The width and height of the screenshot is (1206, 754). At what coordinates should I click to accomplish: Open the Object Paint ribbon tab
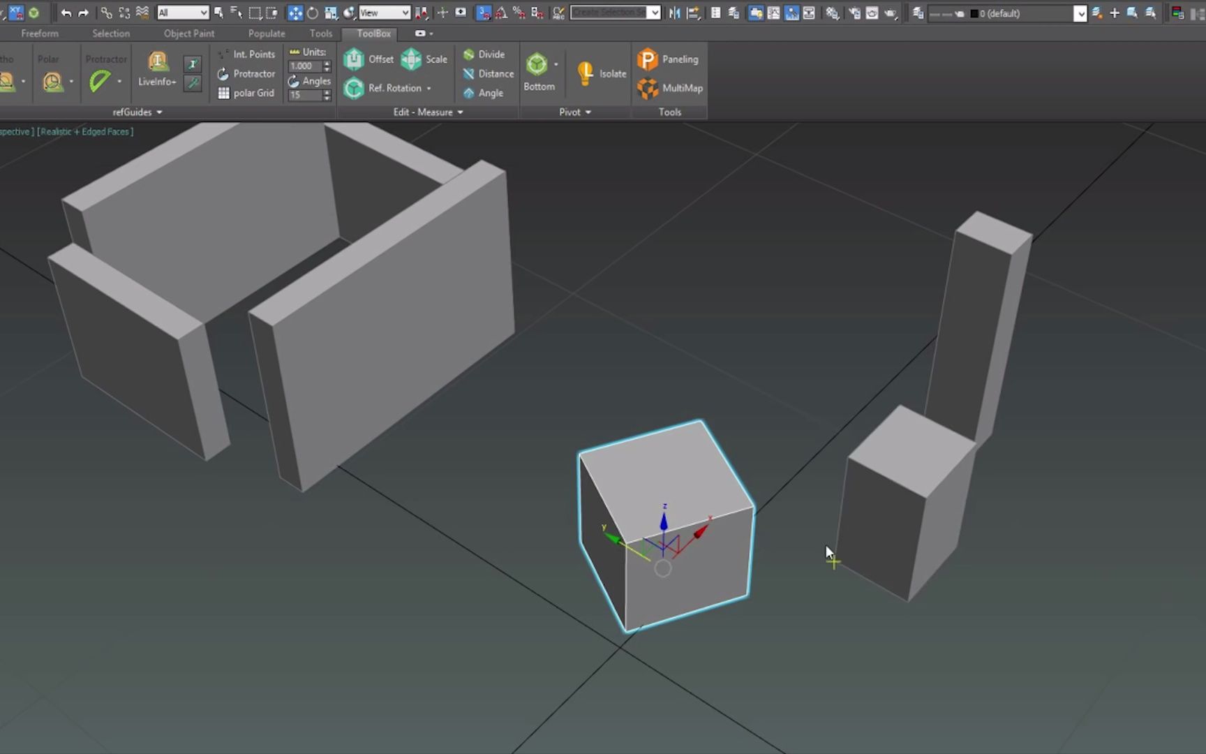188,33
